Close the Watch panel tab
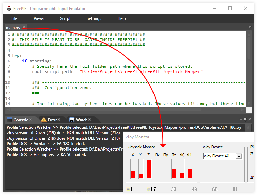Image resolution: width=257 pixels, height=195 pixels. pyautogui.click(x=89, y=120)
